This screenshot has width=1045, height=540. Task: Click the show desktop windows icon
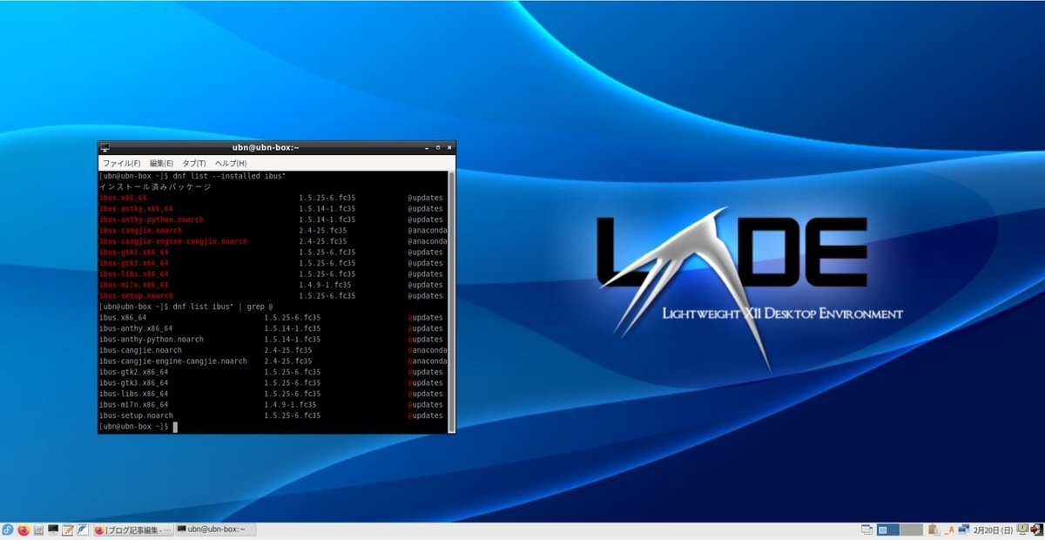click(x=867, y=530)
